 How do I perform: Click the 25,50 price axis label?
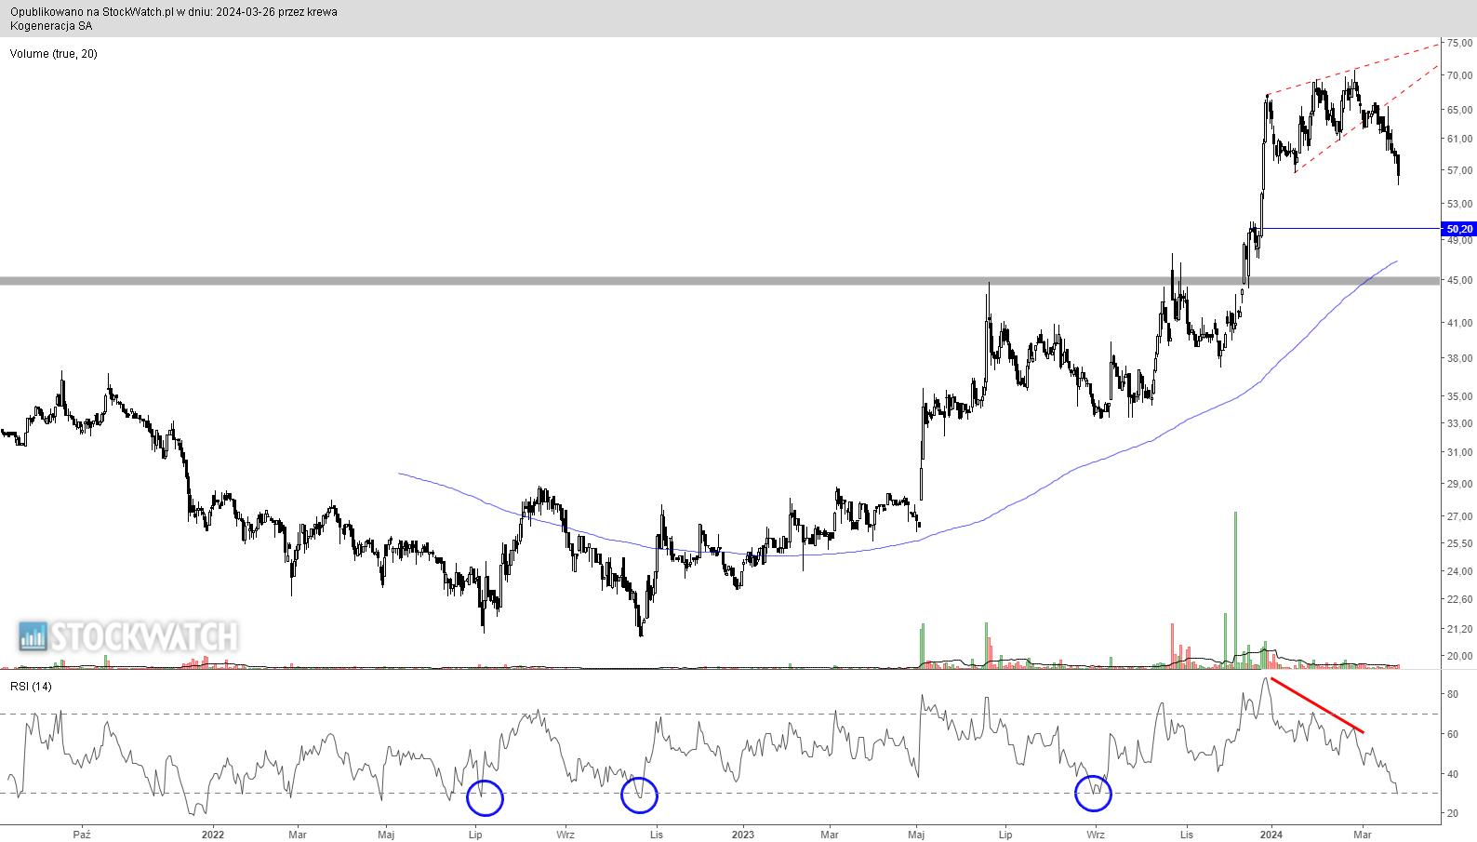click(x=1460, y=543)
